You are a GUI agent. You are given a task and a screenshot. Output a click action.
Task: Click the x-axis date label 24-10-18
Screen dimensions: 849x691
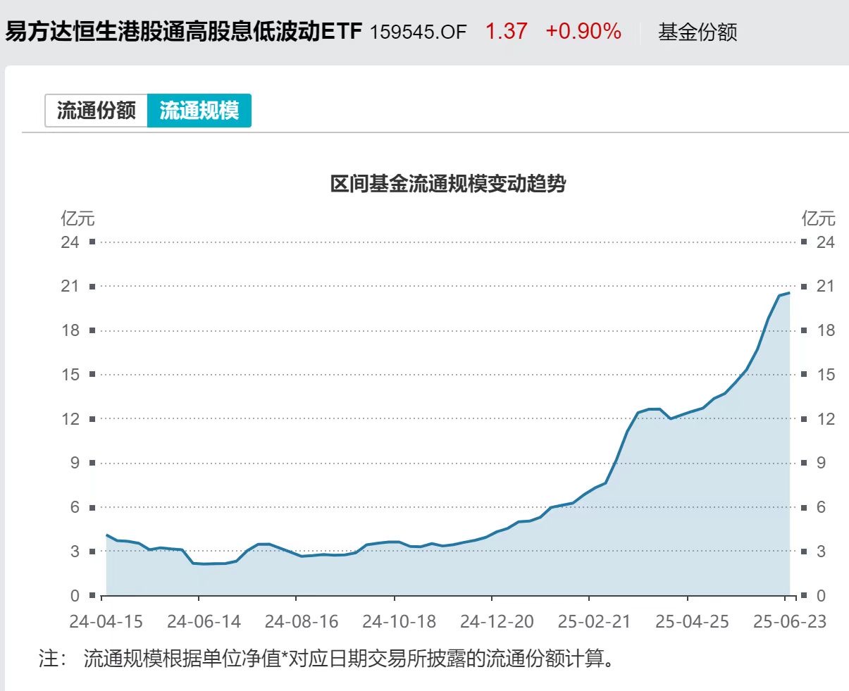pyautogui.click(x=399, y=622)
